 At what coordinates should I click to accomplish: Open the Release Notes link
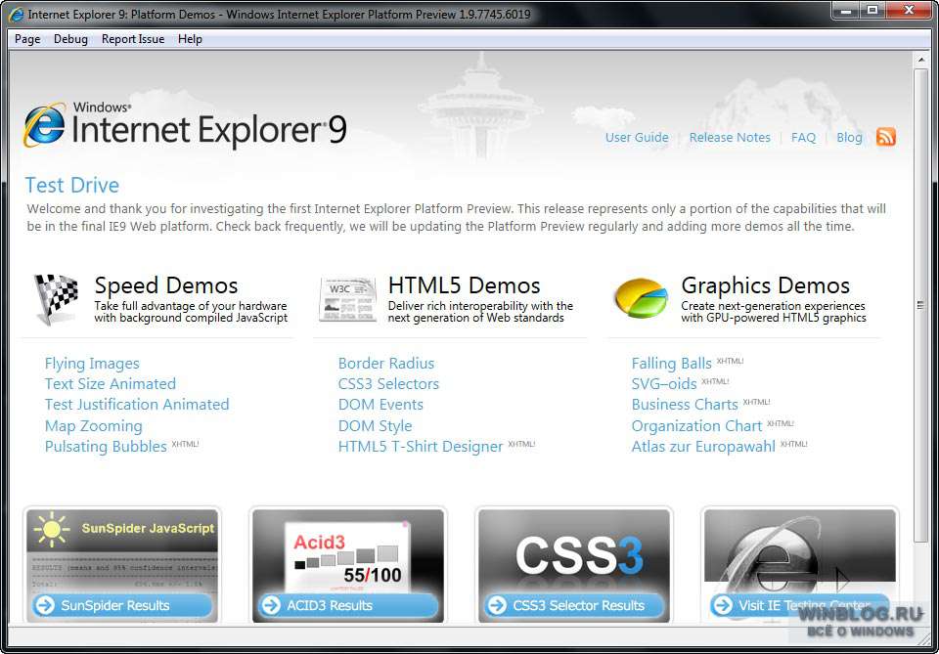pos(730,137)
